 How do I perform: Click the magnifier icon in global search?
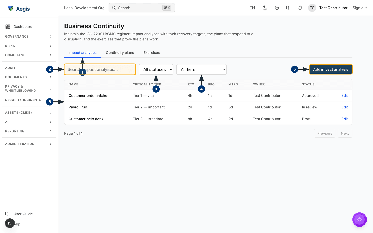(114, 8)
